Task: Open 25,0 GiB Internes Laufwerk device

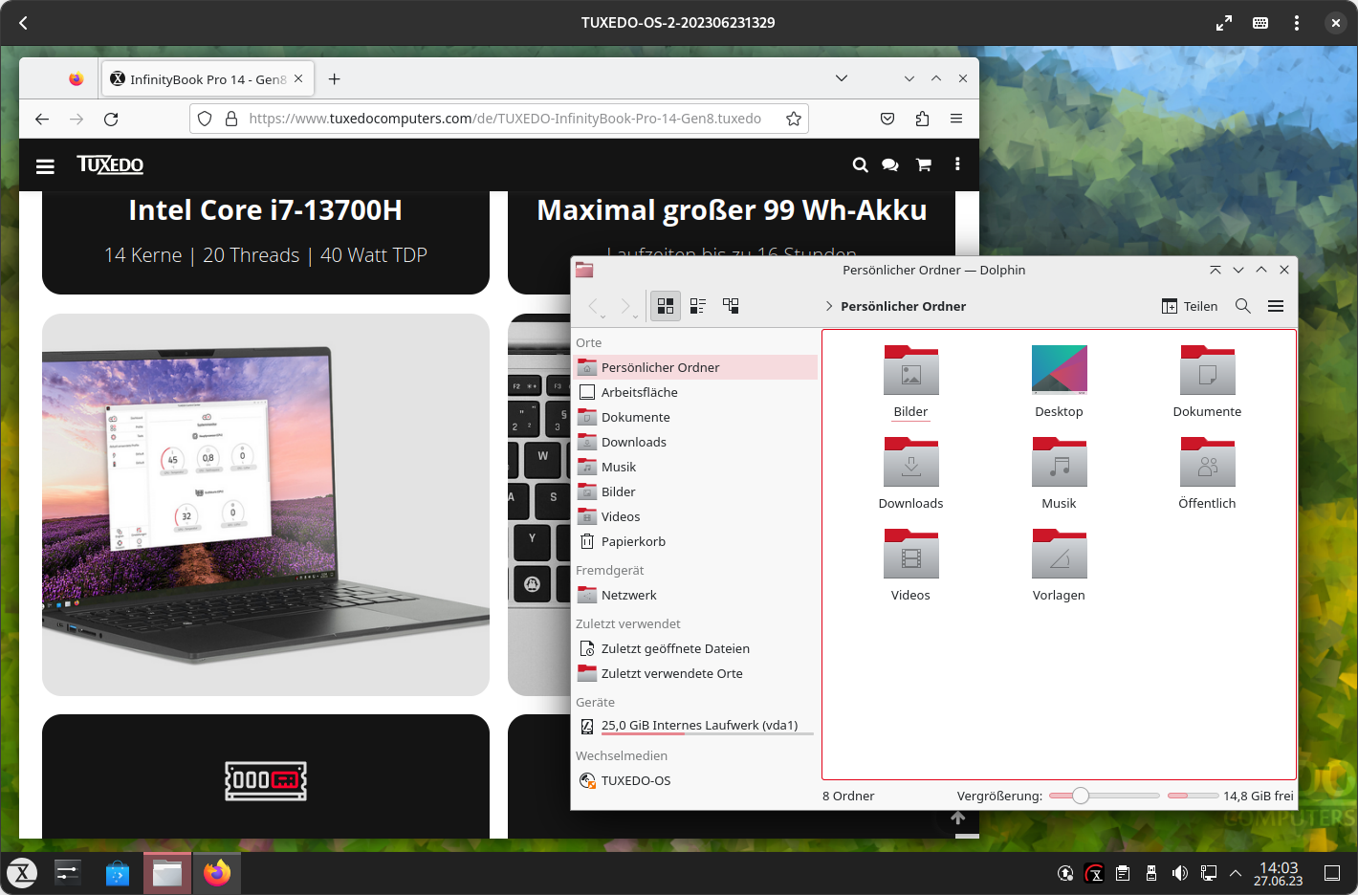Action: 695,726
